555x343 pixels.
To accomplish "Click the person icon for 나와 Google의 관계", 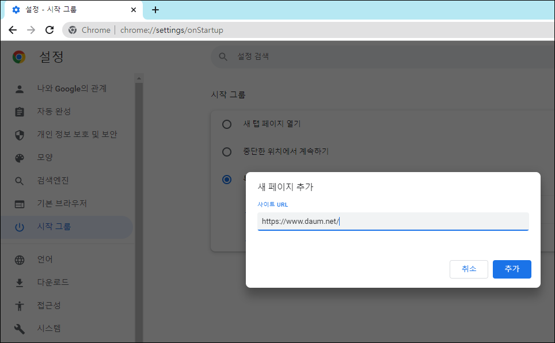I will (x=20, y=89).
